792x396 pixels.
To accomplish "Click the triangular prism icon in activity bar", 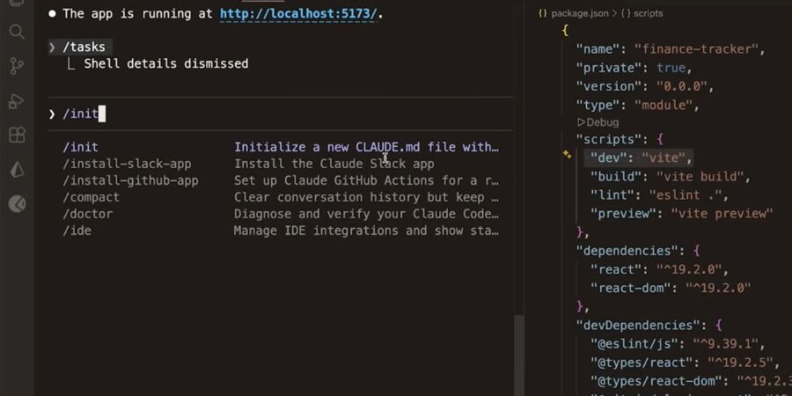I will click(x=17, y=170).
